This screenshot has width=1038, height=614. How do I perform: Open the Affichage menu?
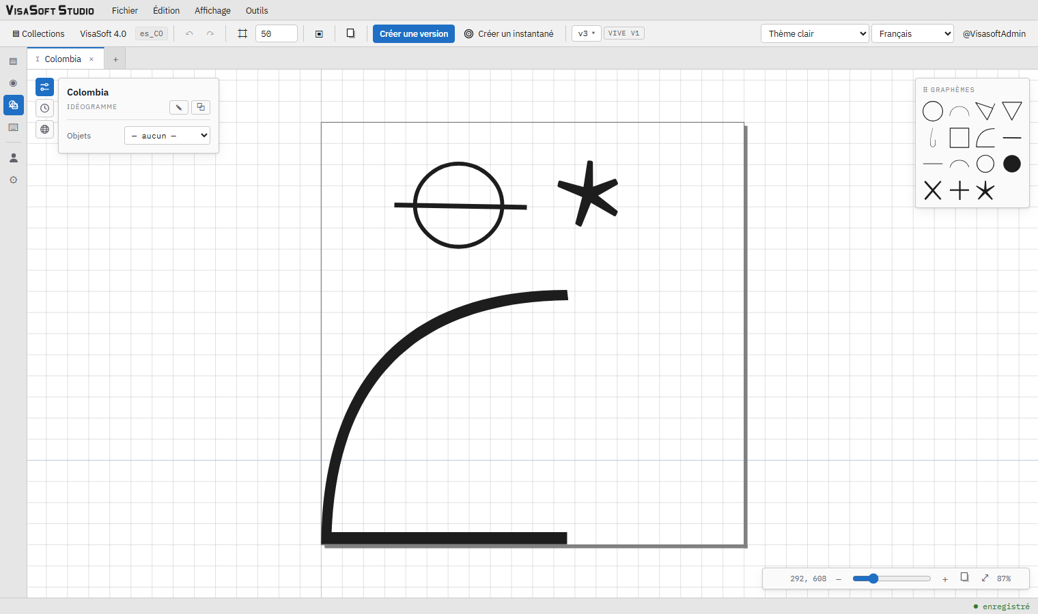212,10
